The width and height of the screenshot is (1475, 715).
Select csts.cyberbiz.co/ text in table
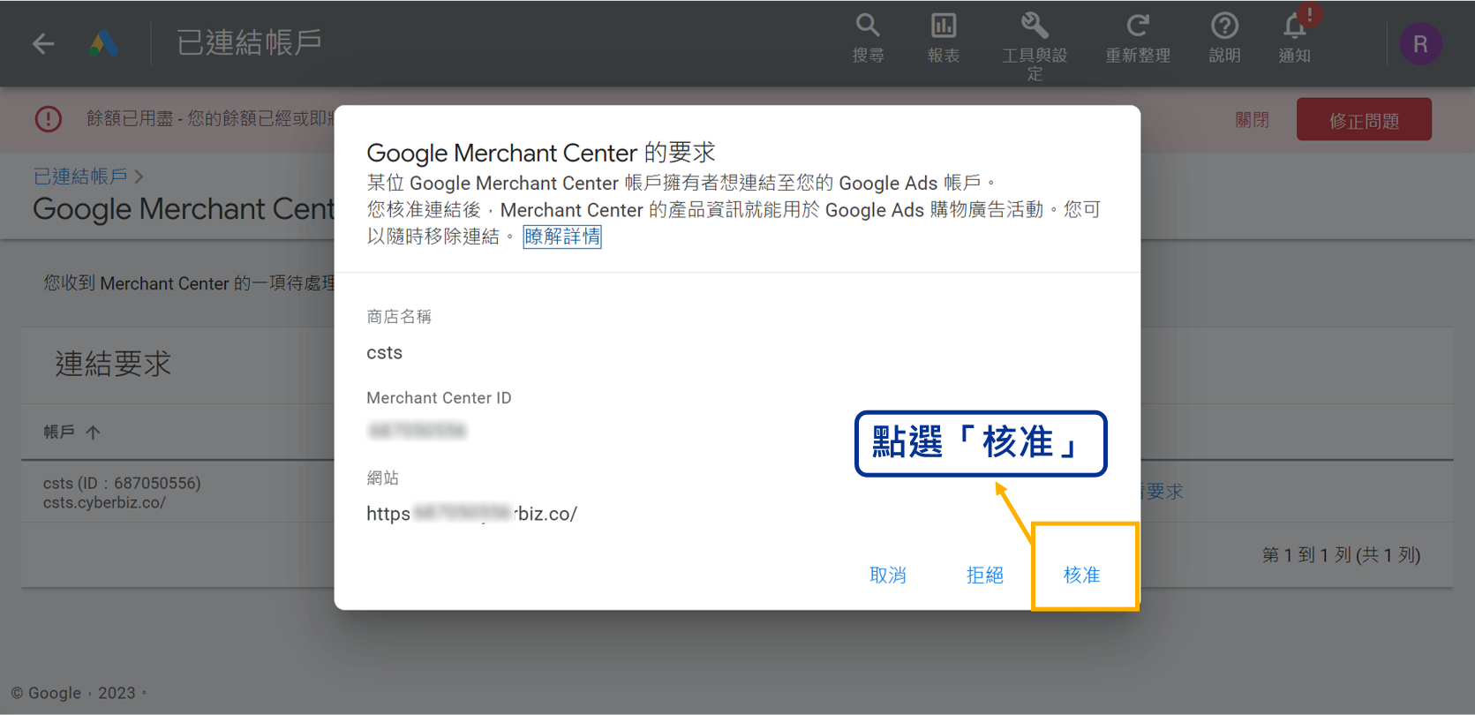point(104,502)
